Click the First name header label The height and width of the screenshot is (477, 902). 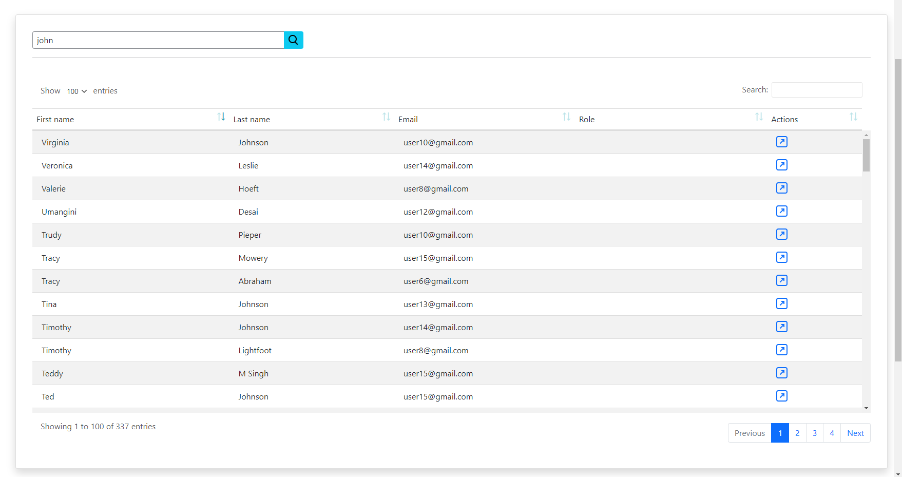55,119
